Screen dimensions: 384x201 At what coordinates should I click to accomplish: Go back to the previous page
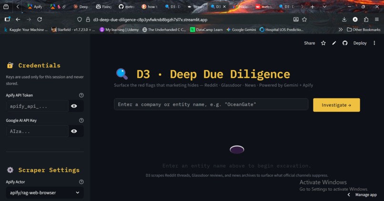pos(18,19)
